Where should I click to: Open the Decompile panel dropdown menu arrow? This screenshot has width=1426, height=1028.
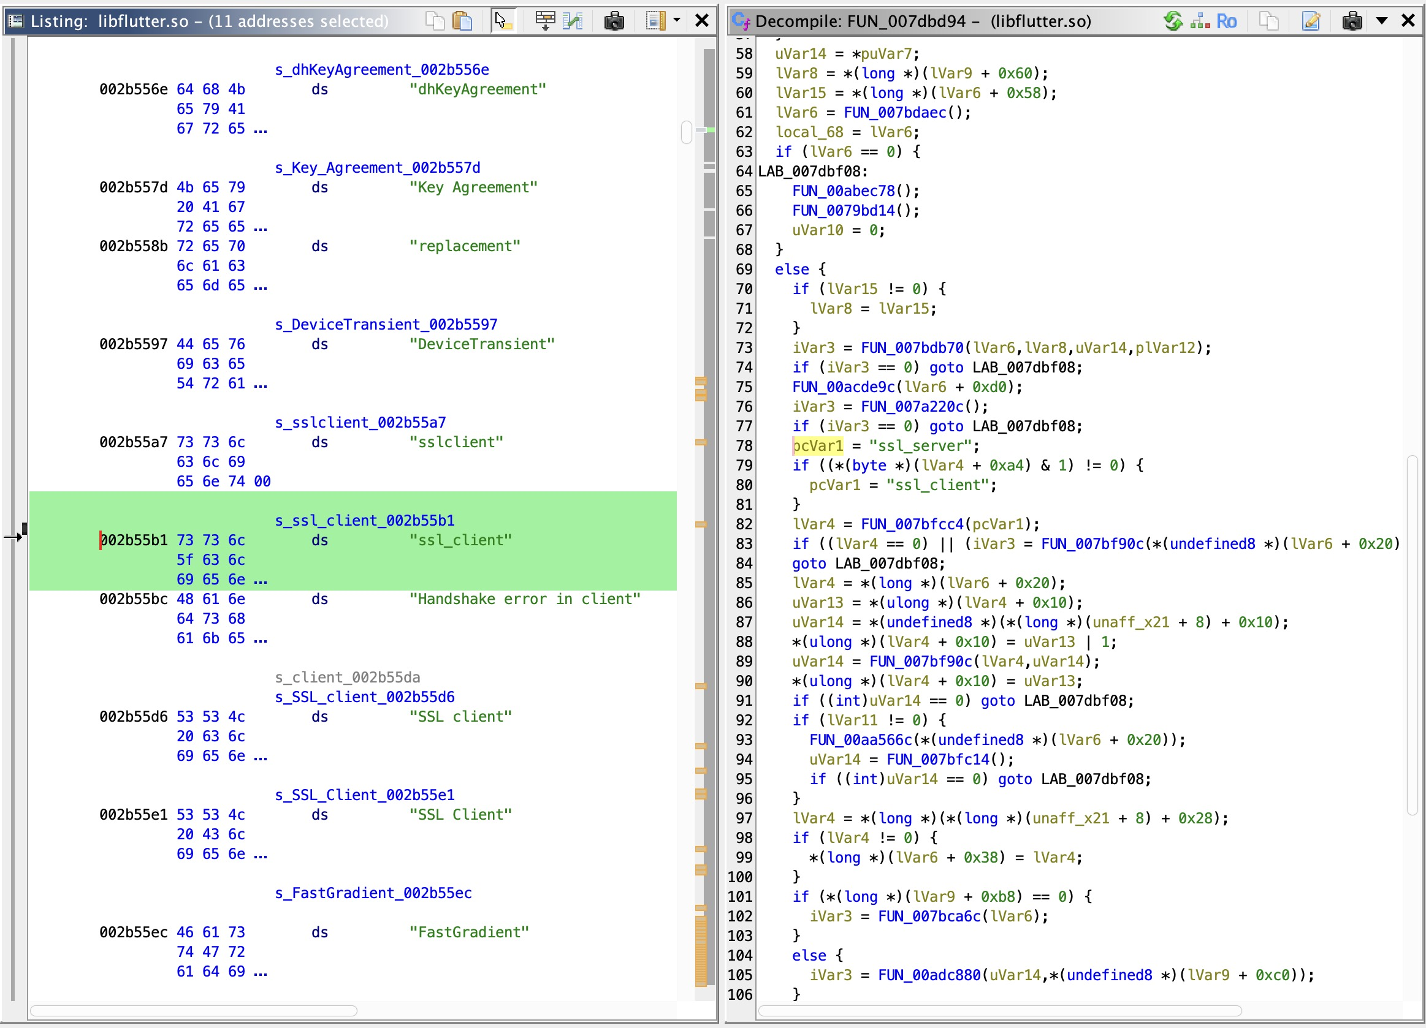click(x=1381, y=21)
